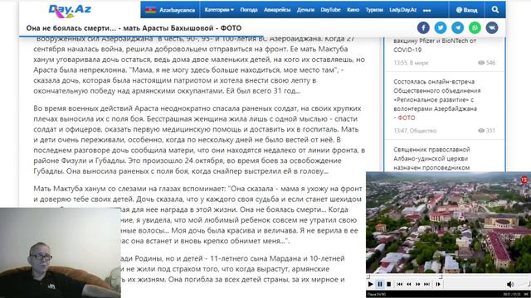Click the Вход login button
Screen dimensions: 531x298
pyautogui.click(x=466, y=10)
